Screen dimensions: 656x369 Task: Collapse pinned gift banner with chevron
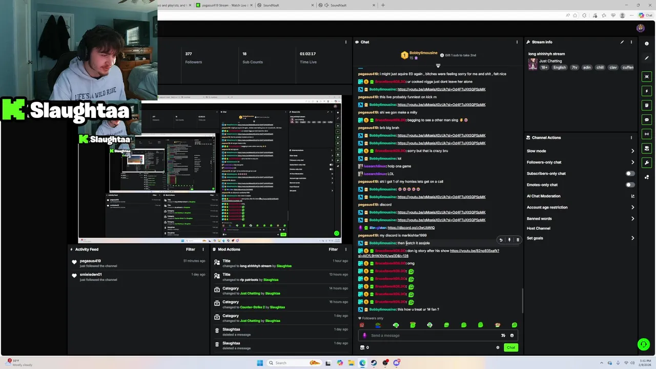tap(438, 66)
